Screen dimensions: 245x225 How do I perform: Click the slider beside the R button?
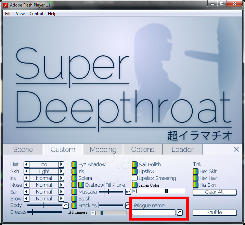click(161, 191)
